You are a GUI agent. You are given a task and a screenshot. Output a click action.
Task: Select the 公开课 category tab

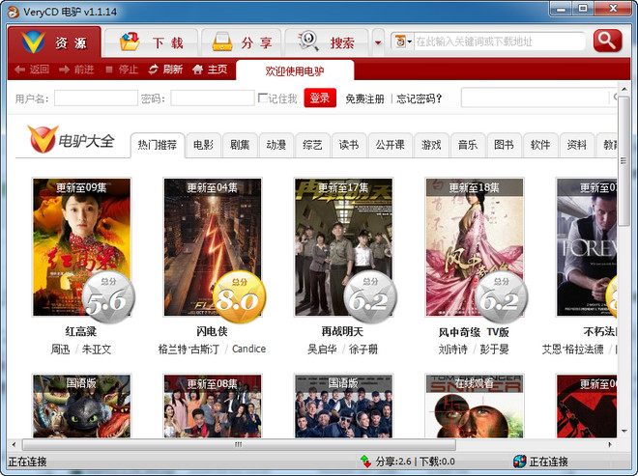click(x=390, y=145)
